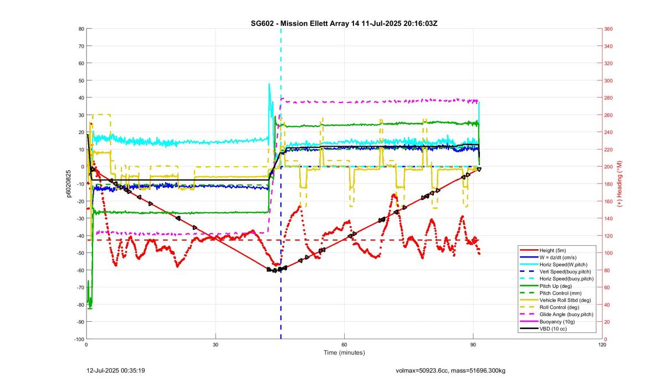Click the right axis tick label '200'
This screenshot has height=381, width=665.
[608, 167]
